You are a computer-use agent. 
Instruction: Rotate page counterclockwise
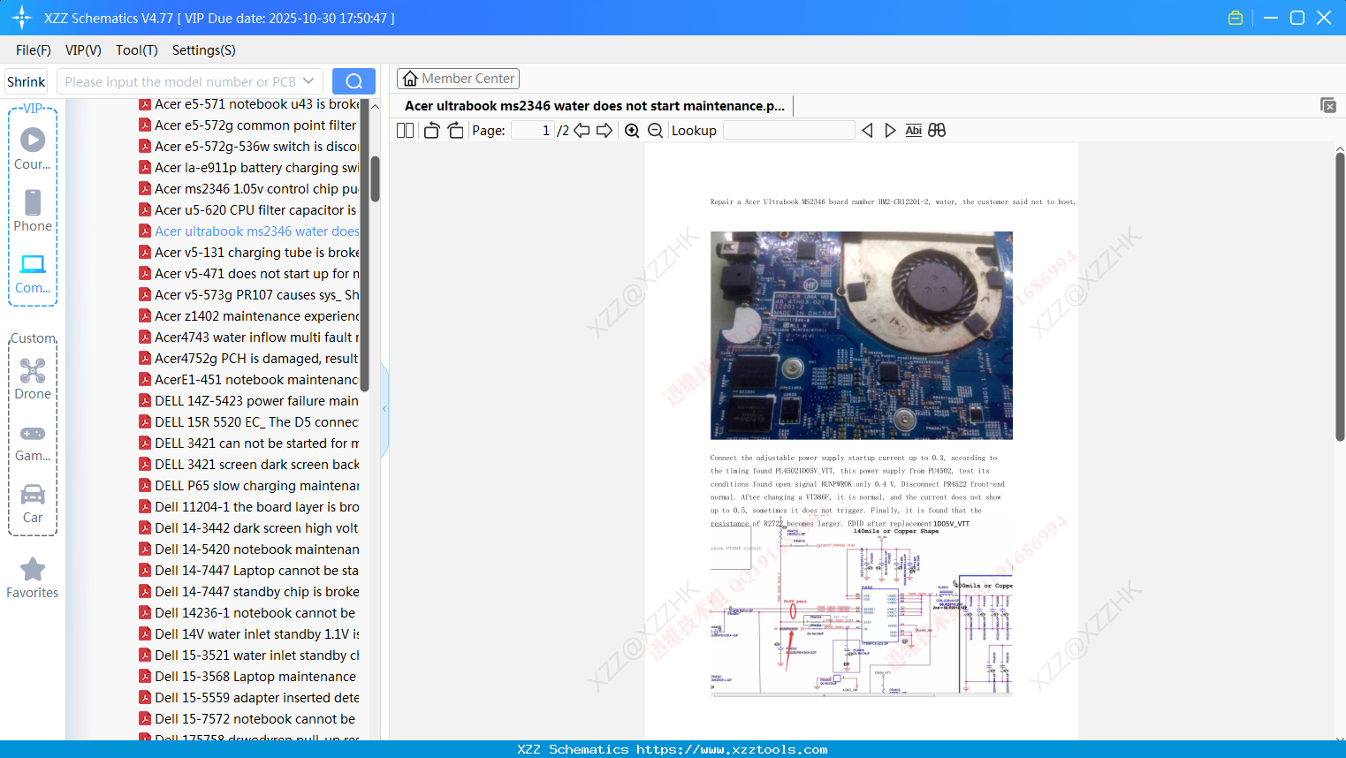coord(431,131)
